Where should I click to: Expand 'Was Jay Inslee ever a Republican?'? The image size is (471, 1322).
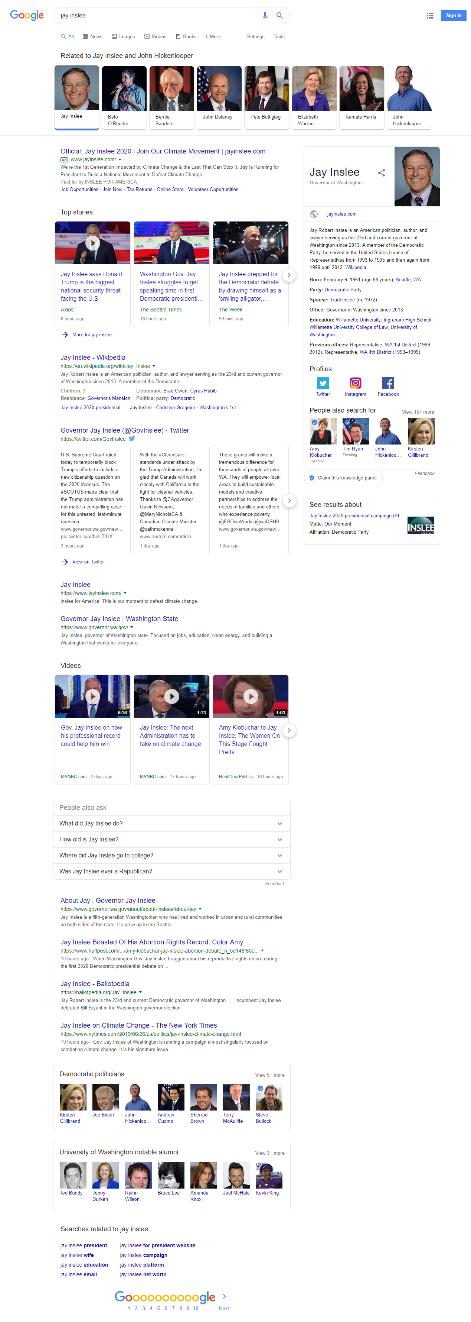pyautogui.click(x=172, y=872)
